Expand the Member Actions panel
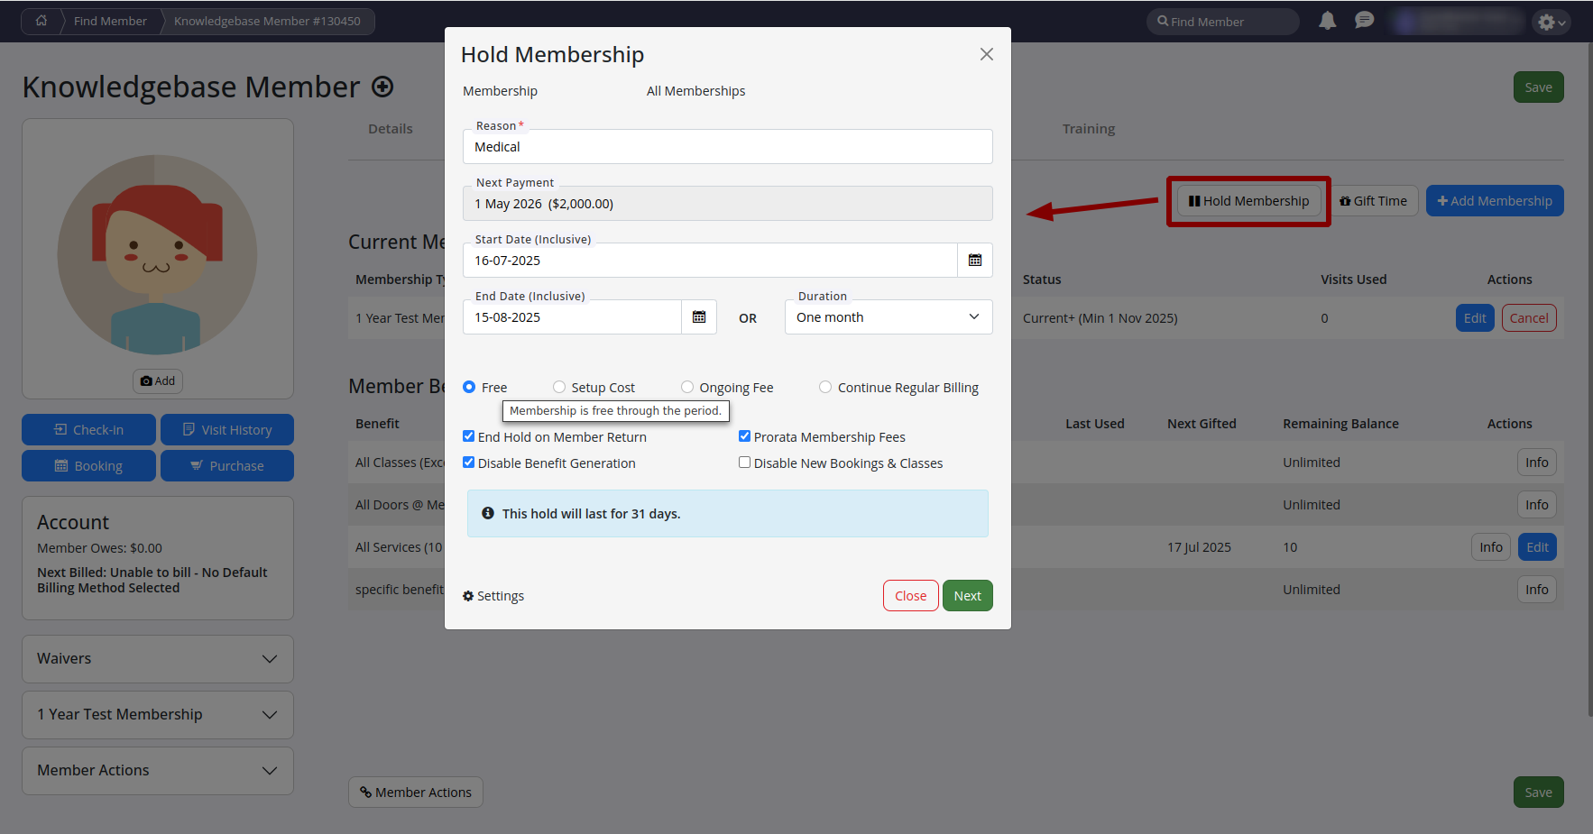1593x834 pixels. point(158,771)
